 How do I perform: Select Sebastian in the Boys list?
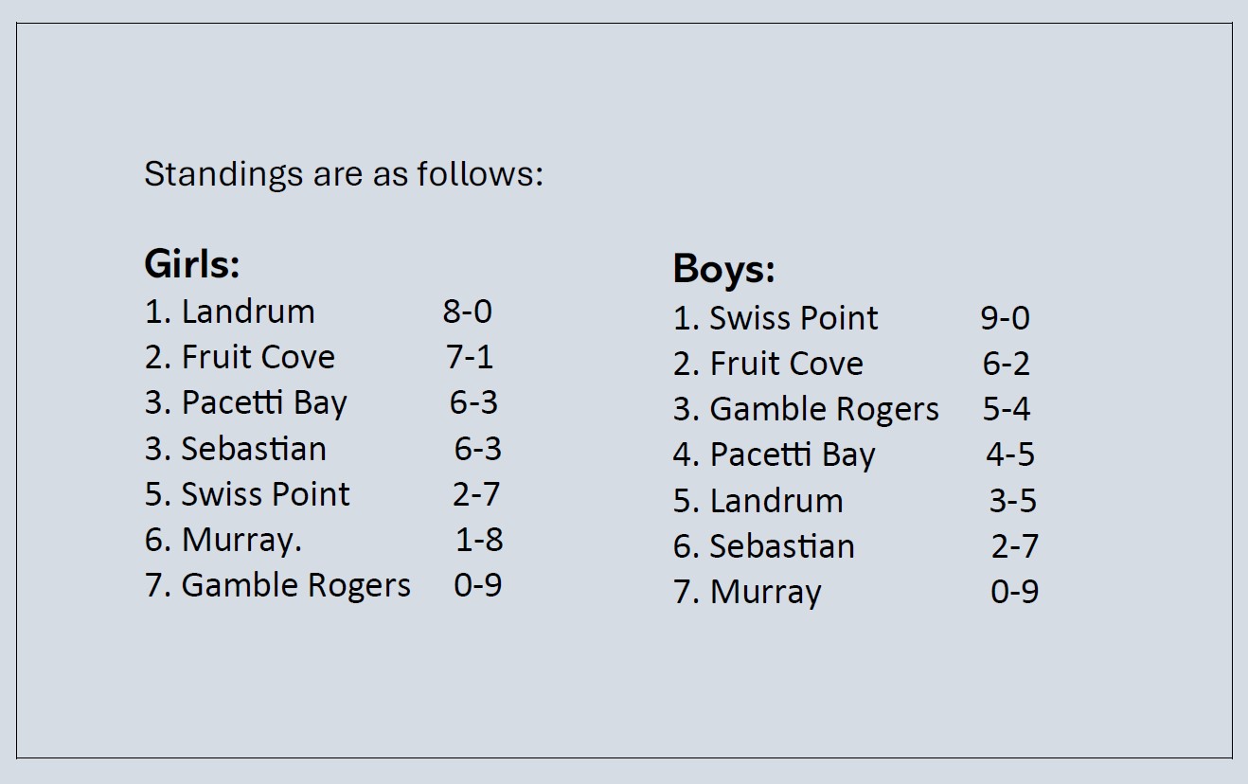pos(782,546)
